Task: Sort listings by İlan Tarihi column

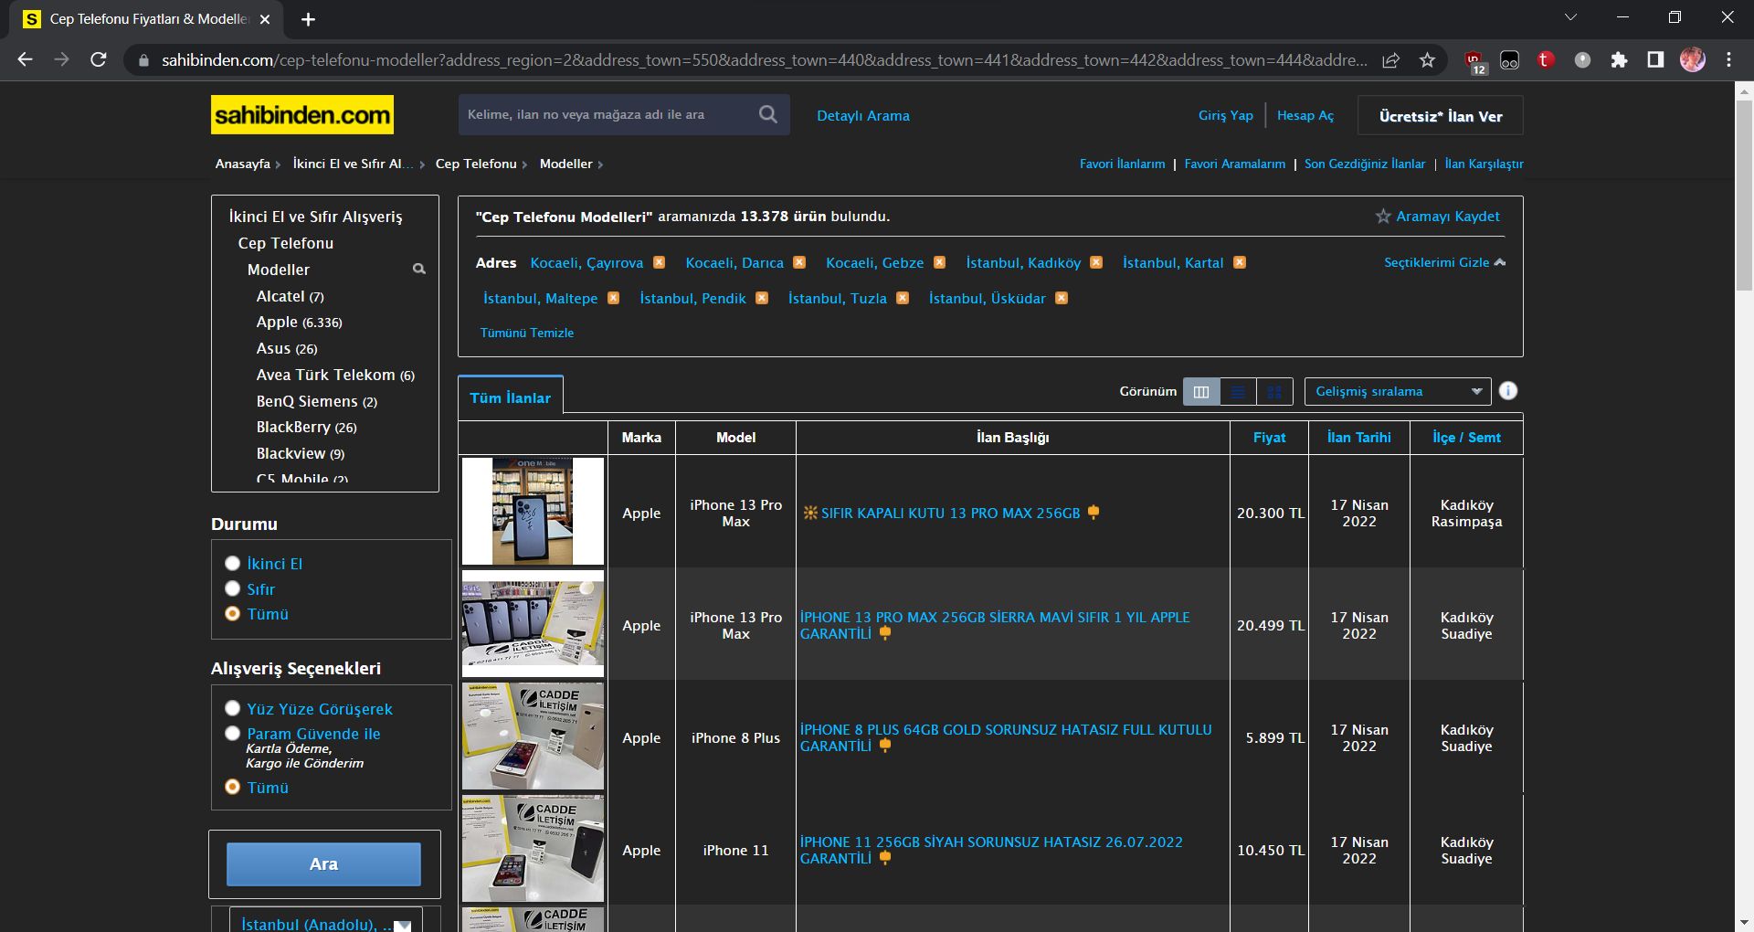Action: click(x=1358, y=438)
